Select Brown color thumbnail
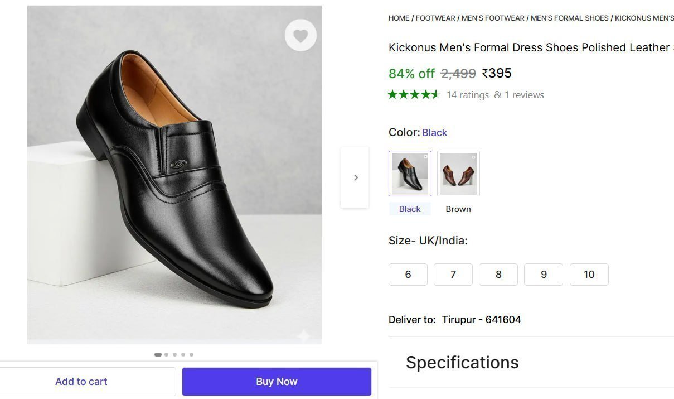 (458, 174)
